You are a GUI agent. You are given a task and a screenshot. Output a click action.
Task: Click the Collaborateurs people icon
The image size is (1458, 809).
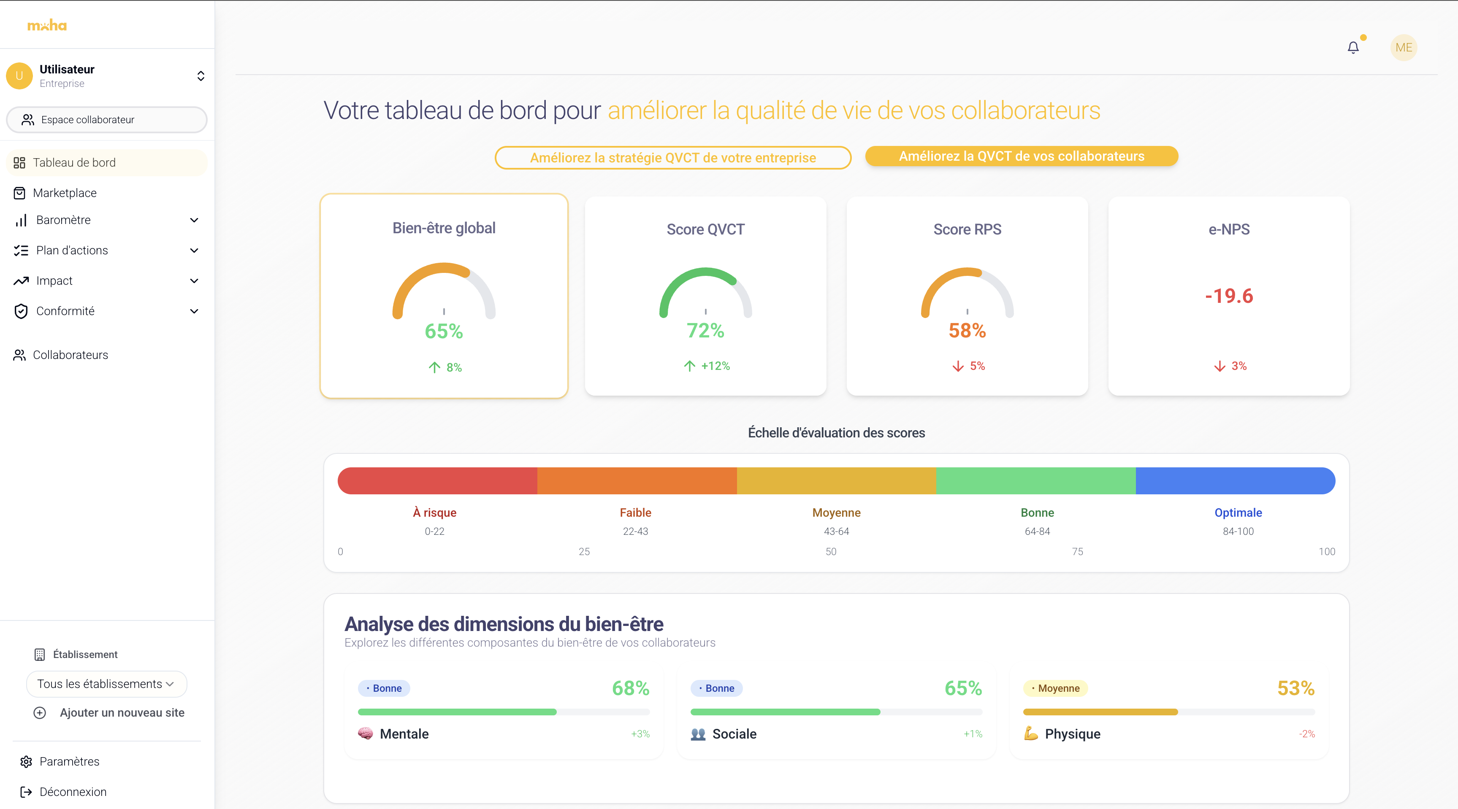coord(19,355)
